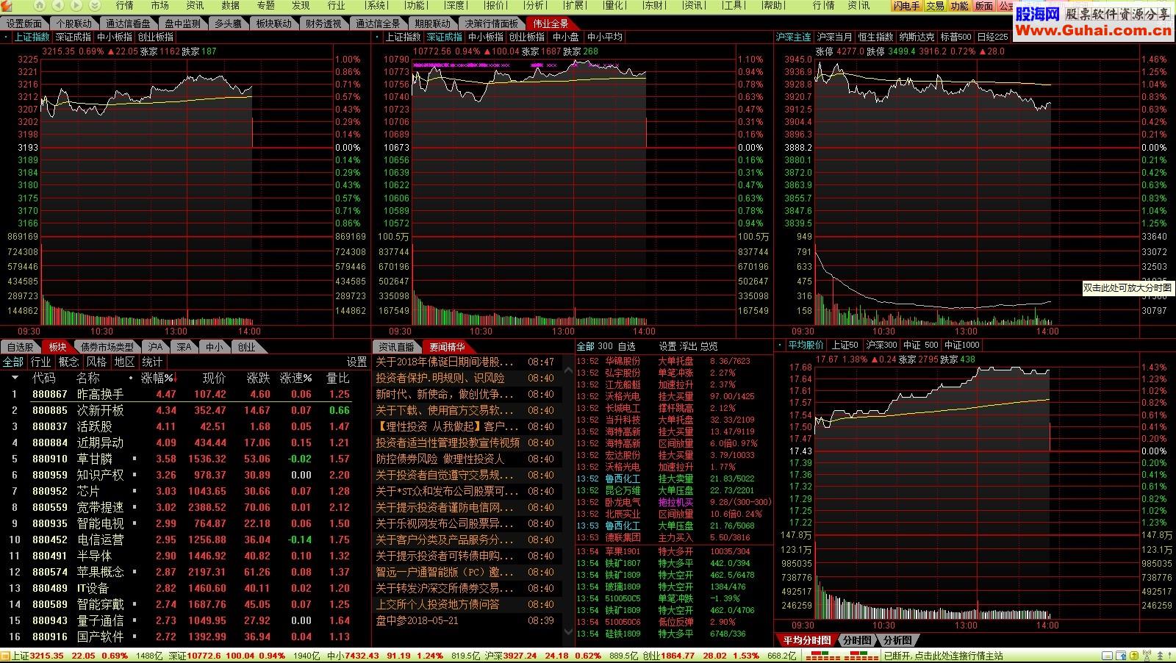The width and height of the screenshot is (1176, 663).
Task: Sort by the 涨幅% column header
Action: click(158, 378)
